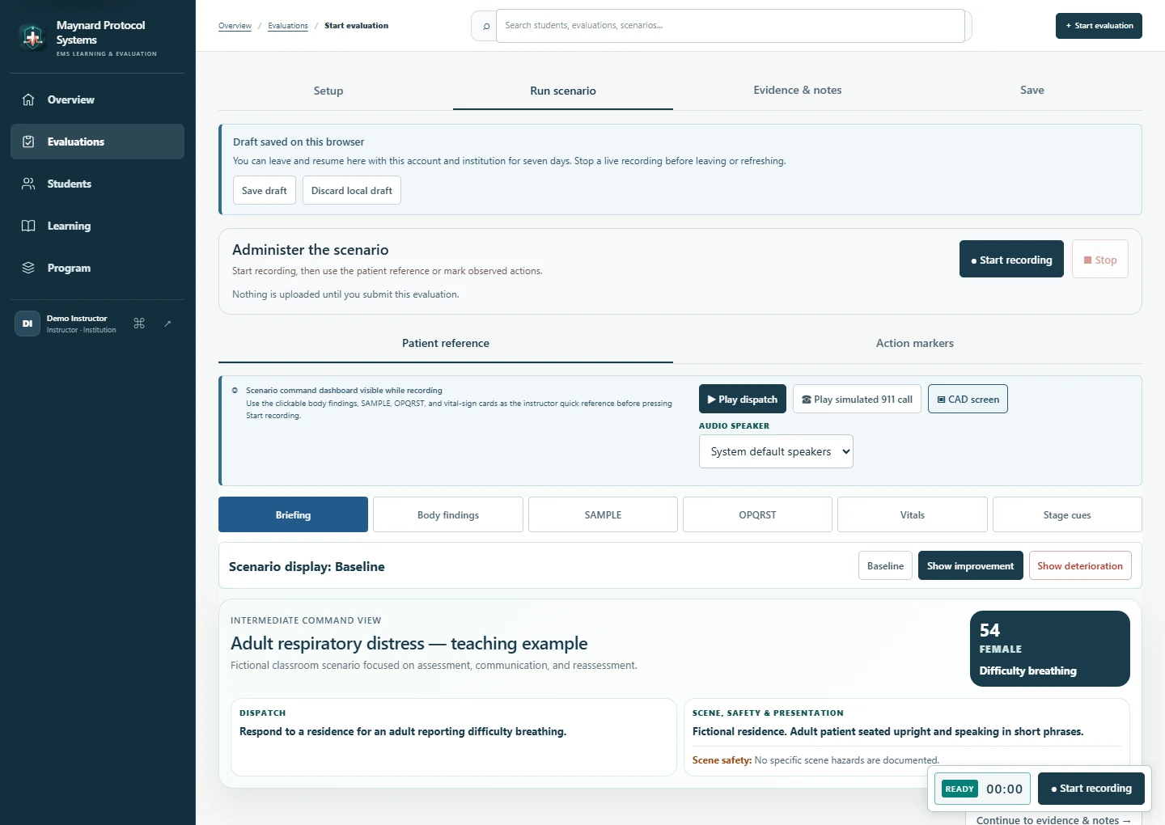Click the Students people icon in sidebar
The width and height of the screenshot is (1165, 825).
[28, 184]
